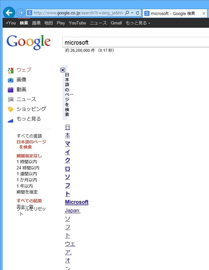This screenshot has height=270, width=209.
Task: Click the purple clapperboard 動画 icon
Action: click(x=10, y=90)
